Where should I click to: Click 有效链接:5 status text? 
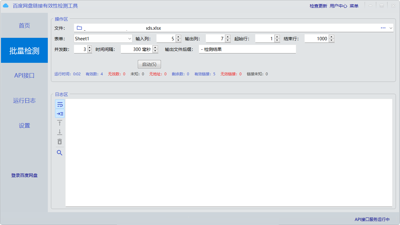(205, 74)
